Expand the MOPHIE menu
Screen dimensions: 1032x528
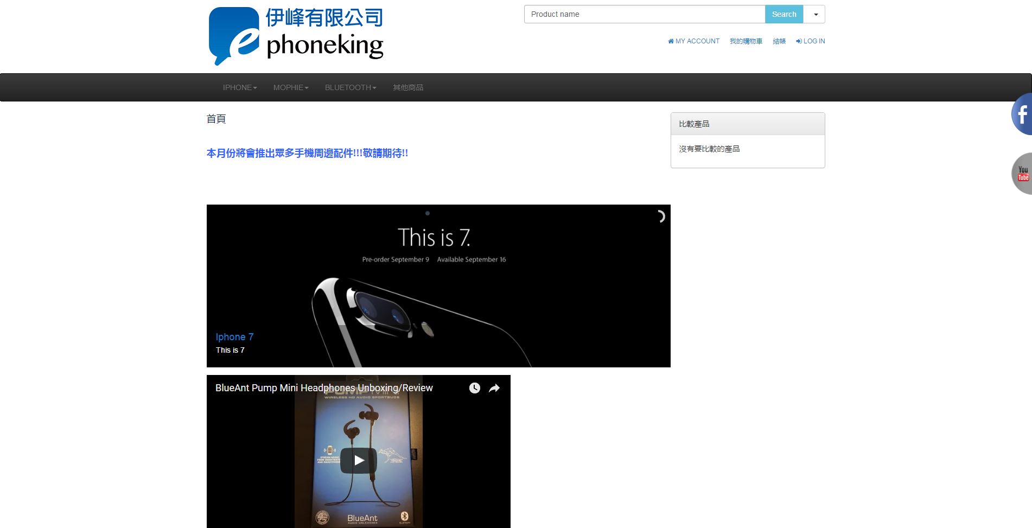pos(291,87)
